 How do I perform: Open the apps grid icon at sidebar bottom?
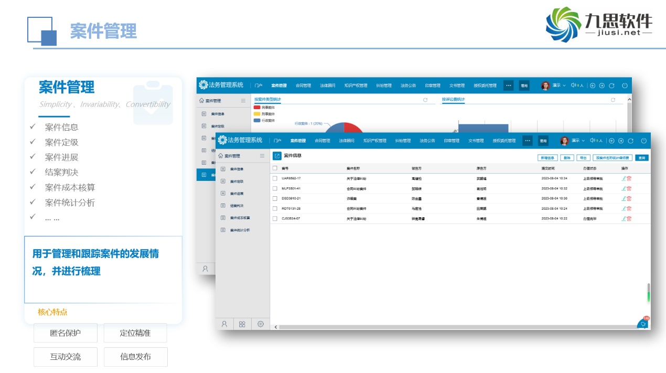[242, 324]
